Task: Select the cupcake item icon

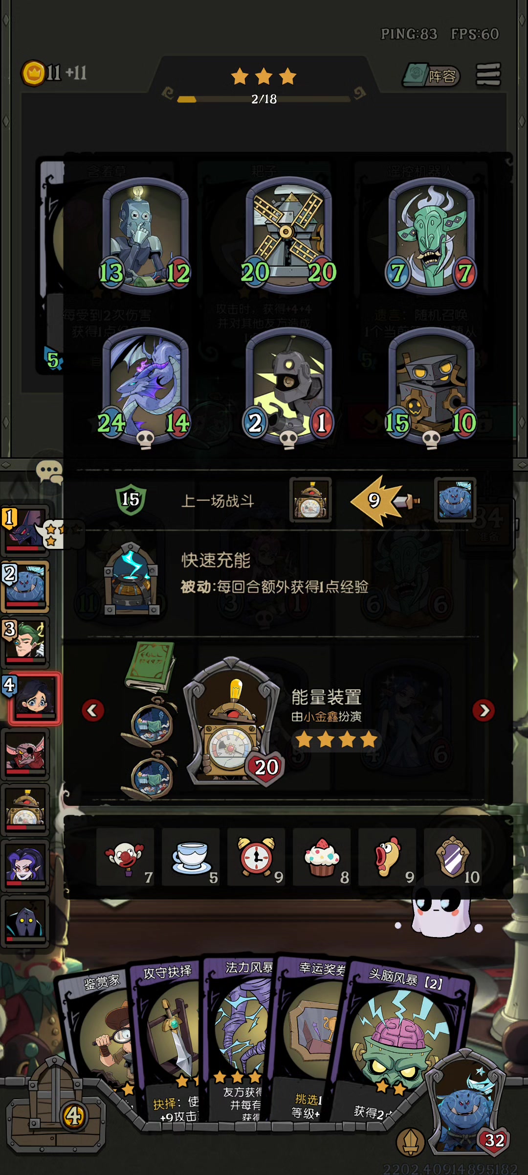Action: pos(322,857)
